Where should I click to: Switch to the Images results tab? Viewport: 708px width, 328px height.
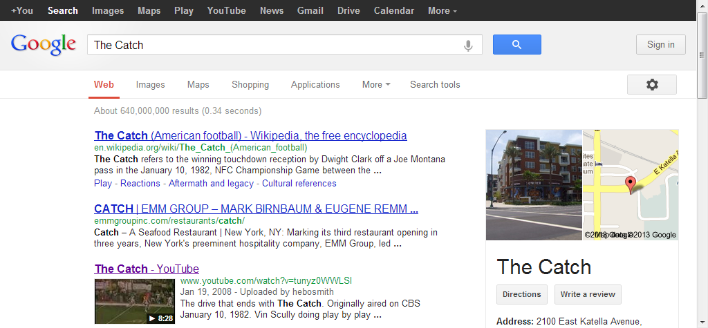coord(150,85)
